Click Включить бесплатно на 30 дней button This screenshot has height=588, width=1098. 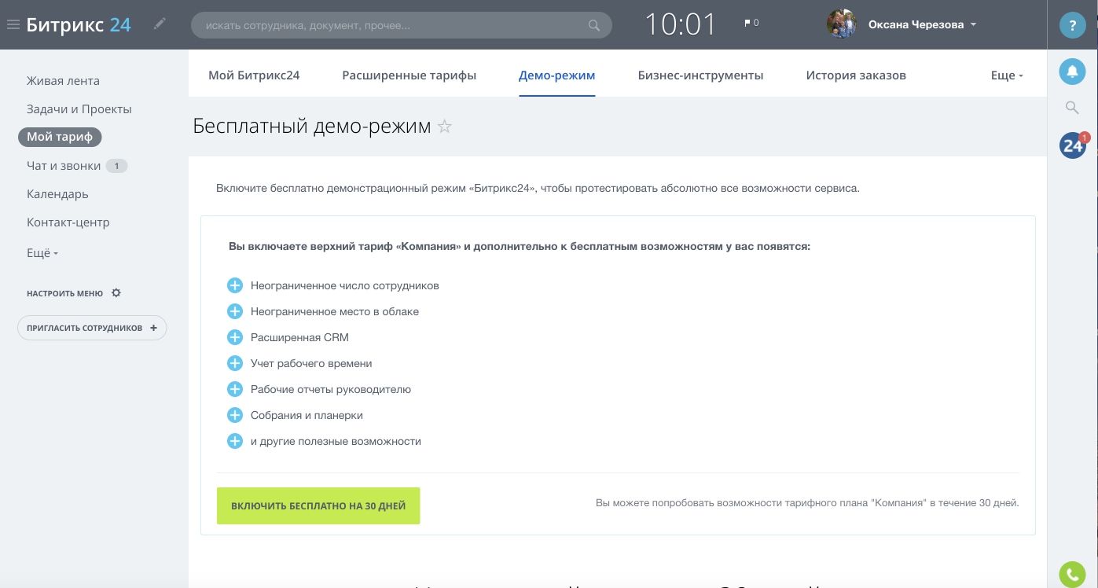coord(318,505)
